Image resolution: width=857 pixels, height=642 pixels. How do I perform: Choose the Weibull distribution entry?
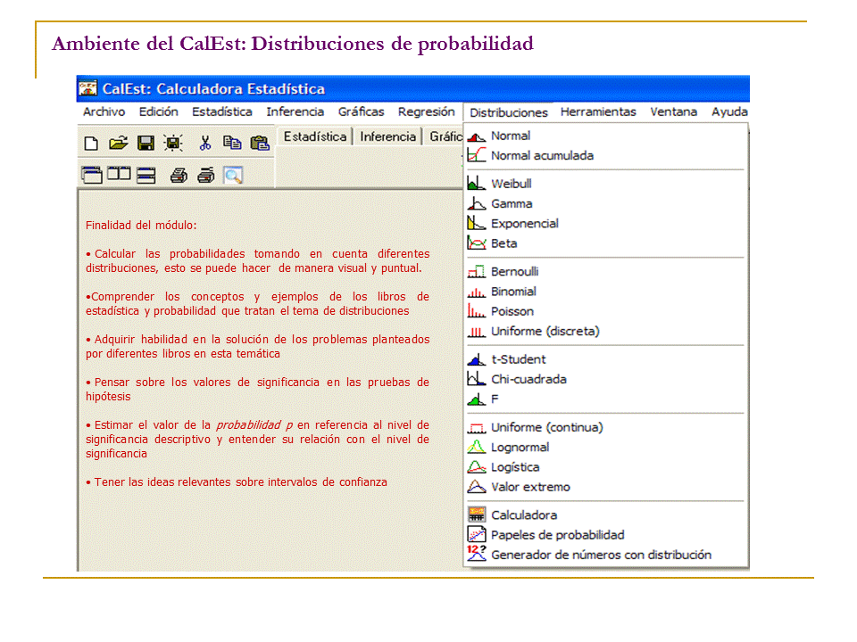(511, 184)
